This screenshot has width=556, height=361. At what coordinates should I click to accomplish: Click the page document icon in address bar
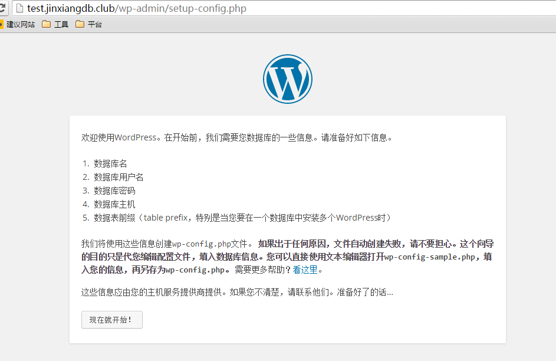point(19,8)
